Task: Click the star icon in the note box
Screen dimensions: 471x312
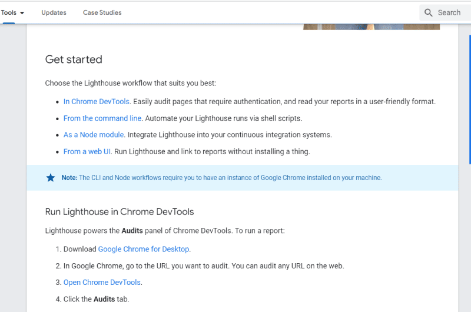Action: [51, 178]
